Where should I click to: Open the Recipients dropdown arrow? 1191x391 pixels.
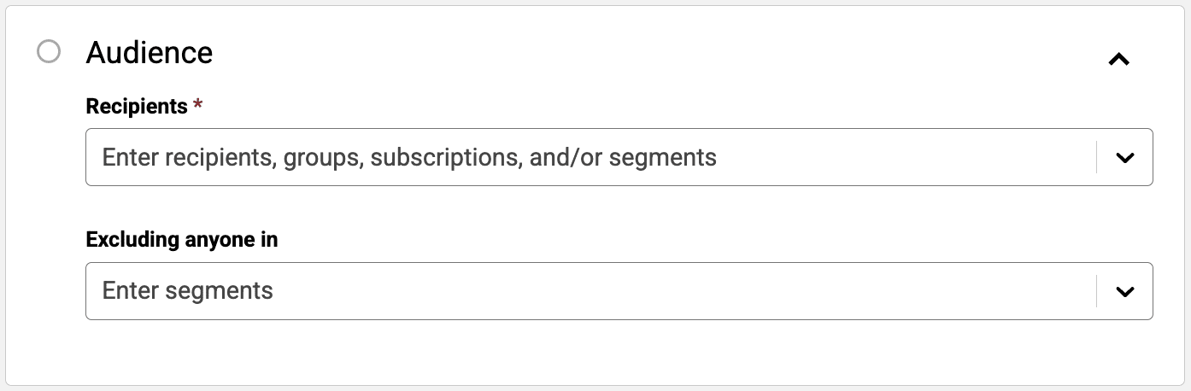1125,157
